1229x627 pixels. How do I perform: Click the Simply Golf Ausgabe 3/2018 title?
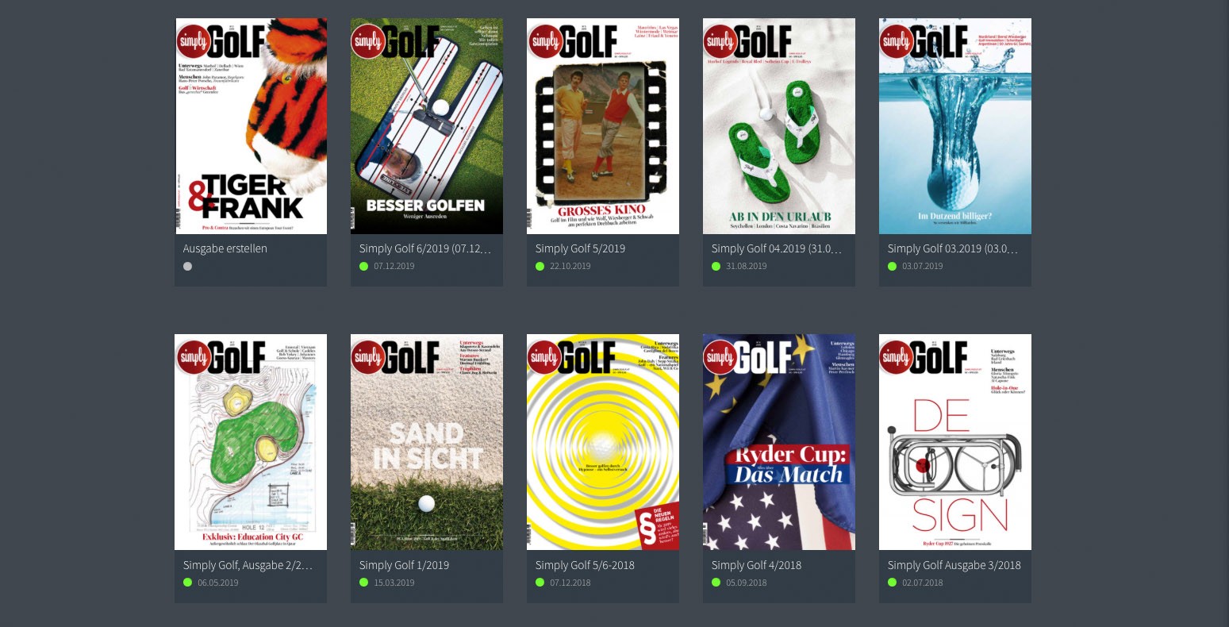(954, 565)
